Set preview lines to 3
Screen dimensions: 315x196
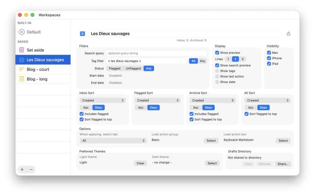click(242, 59)
